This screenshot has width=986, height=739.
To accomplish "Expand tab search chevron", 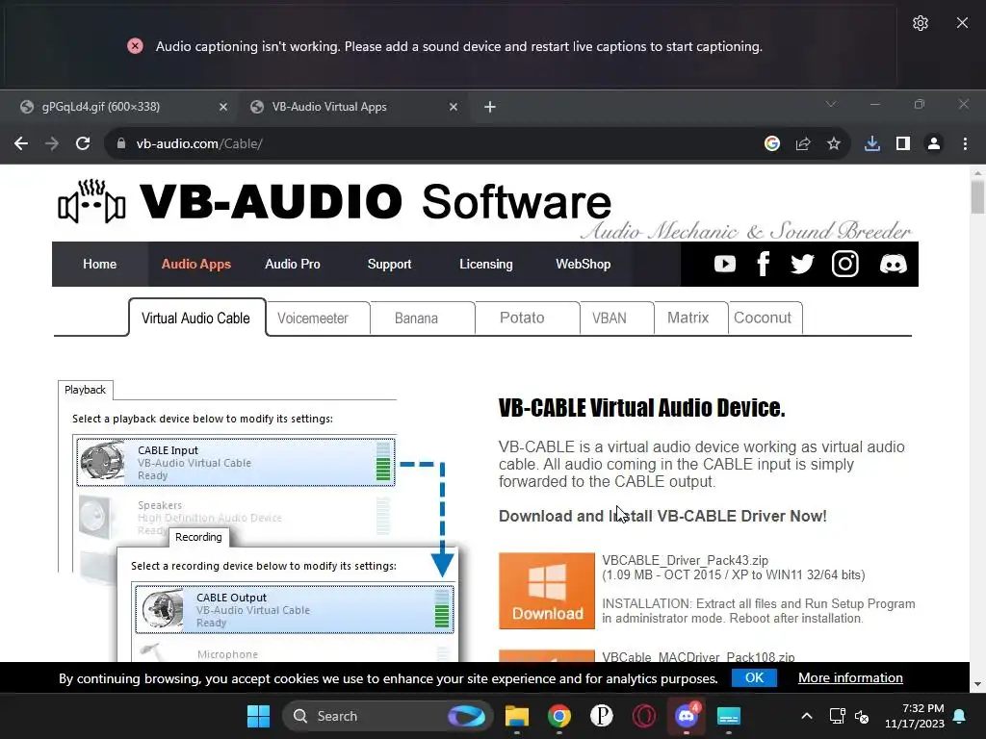I will 831,104.
